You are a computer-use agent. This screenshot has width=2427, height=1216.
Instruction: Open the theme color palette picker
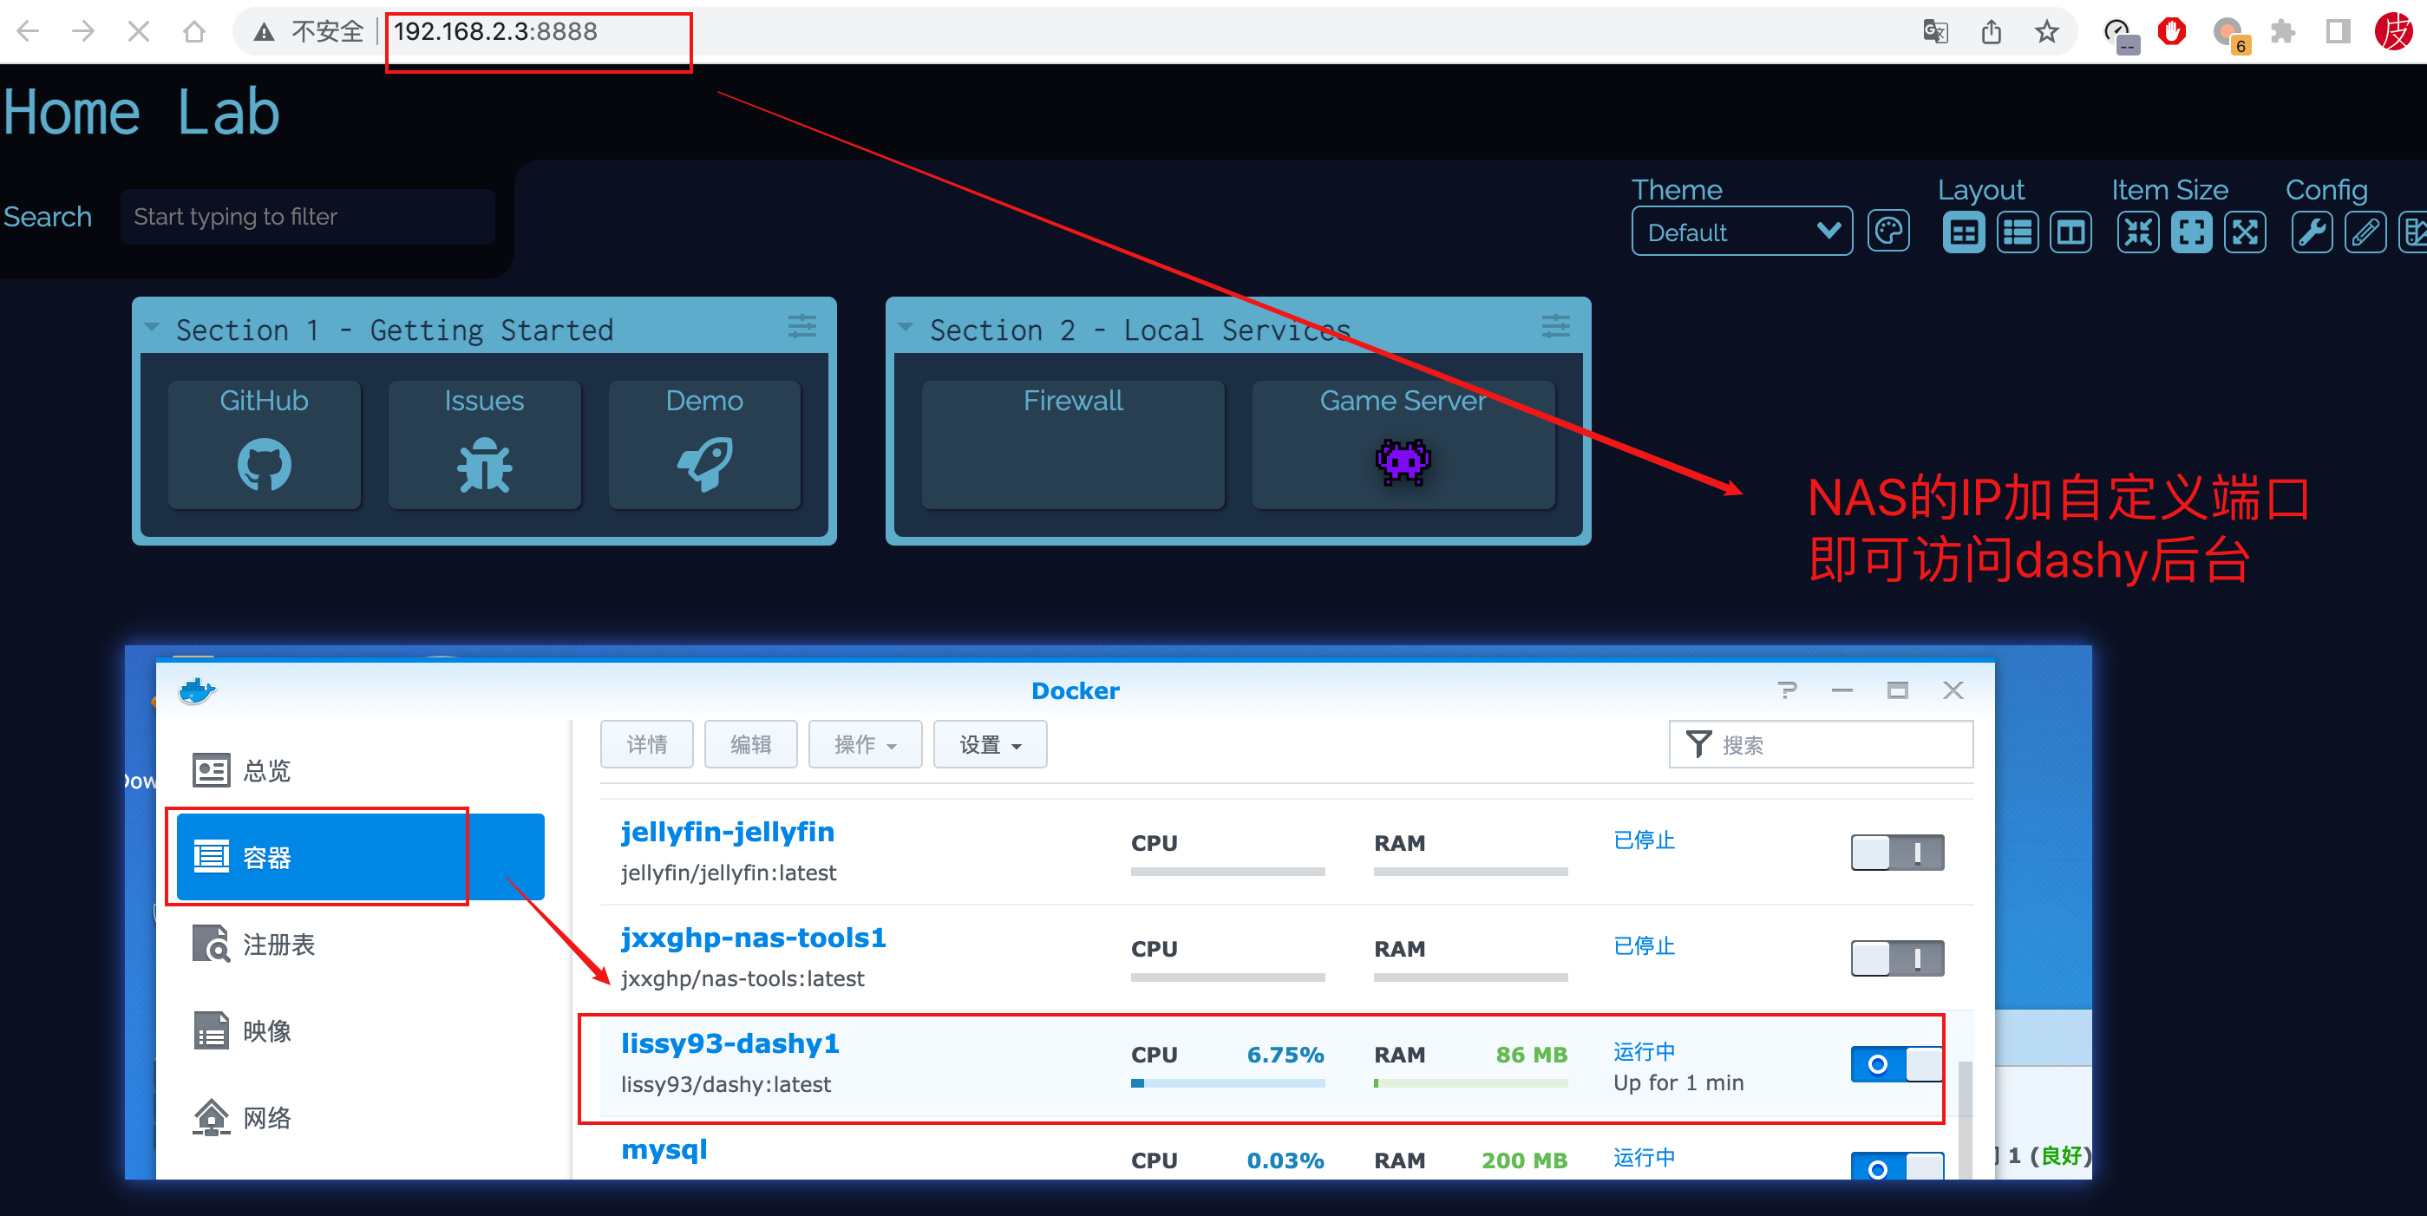1889,231
